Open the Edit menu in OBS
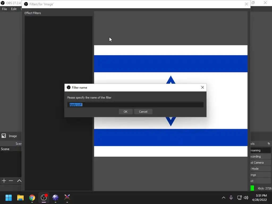This screenshot has height=204, width=272. tap(14, 9)
